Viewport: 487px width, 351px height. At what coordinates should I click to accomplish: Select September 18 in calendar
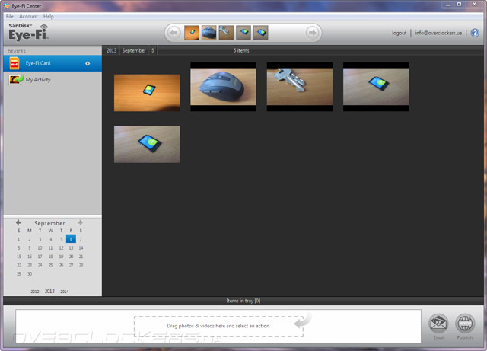[x=50, y=257]
